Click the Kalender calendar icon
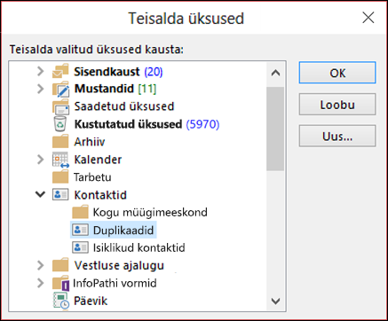 pyautogui.click(x=60, y=160)
